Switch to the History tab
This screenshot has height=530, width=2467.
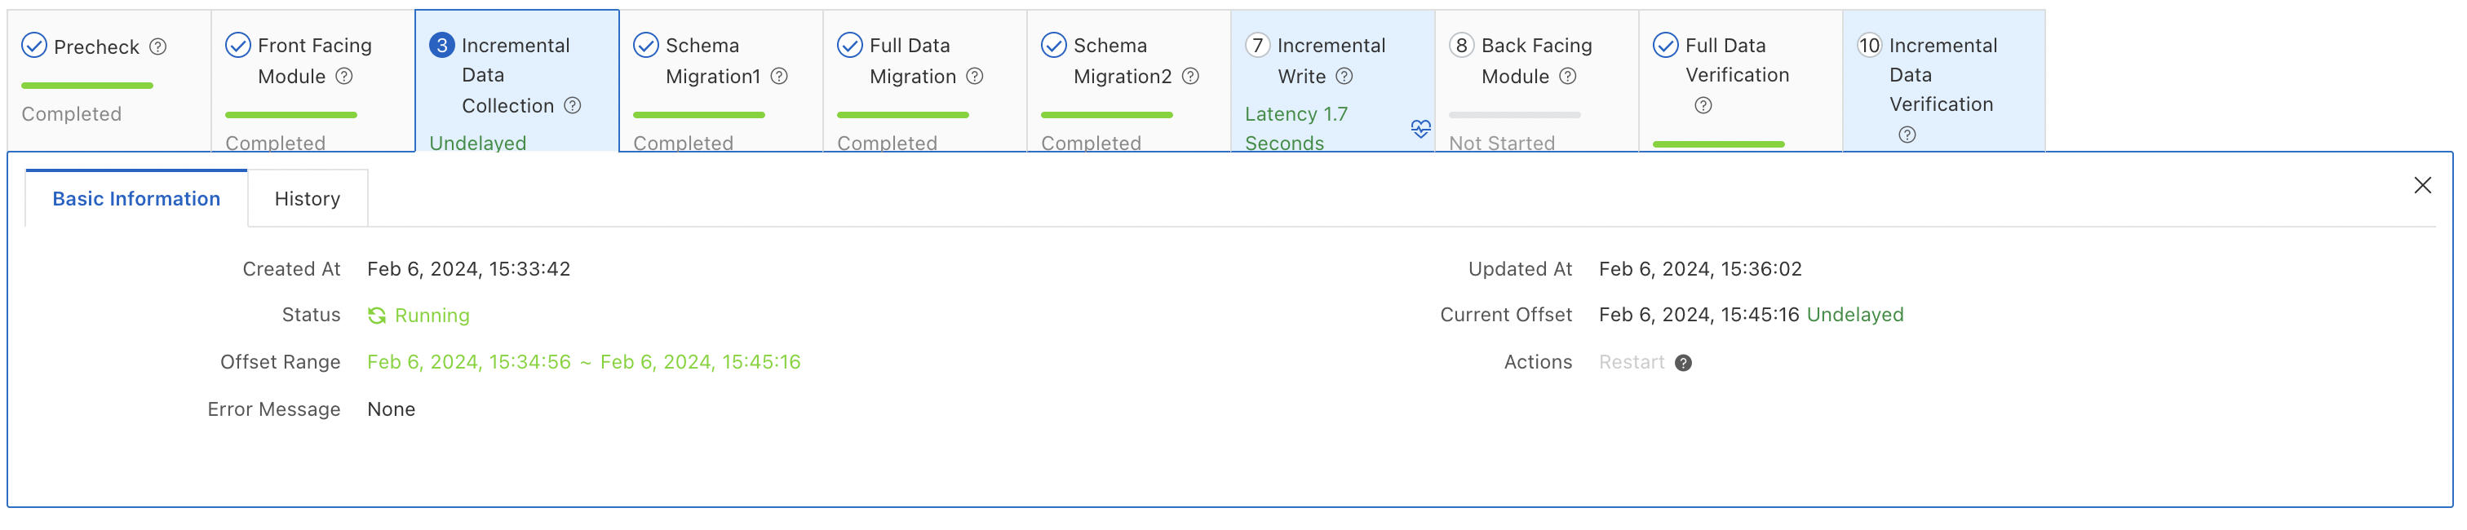coord(307,199)
